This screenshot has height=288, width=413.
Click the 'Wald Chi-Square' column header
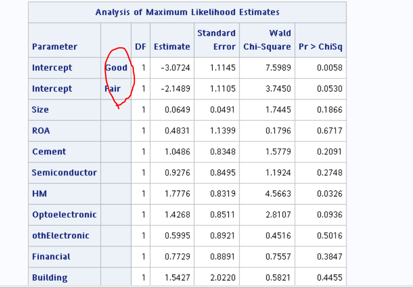[x=267, y=40]
